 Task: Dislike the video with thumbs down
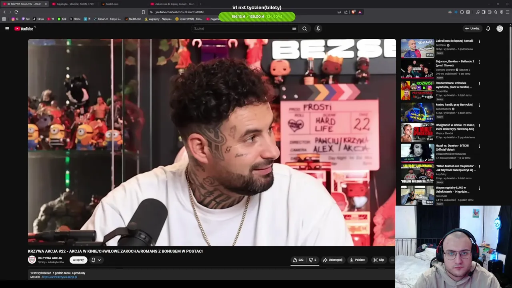click(313, 260)
